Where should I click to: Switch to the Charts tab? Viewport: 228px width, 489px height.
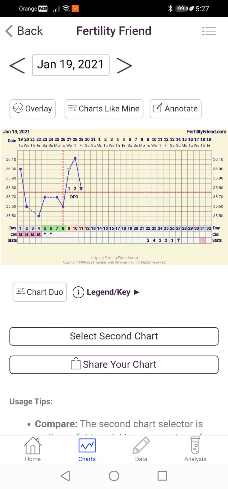tap(87, 449)
